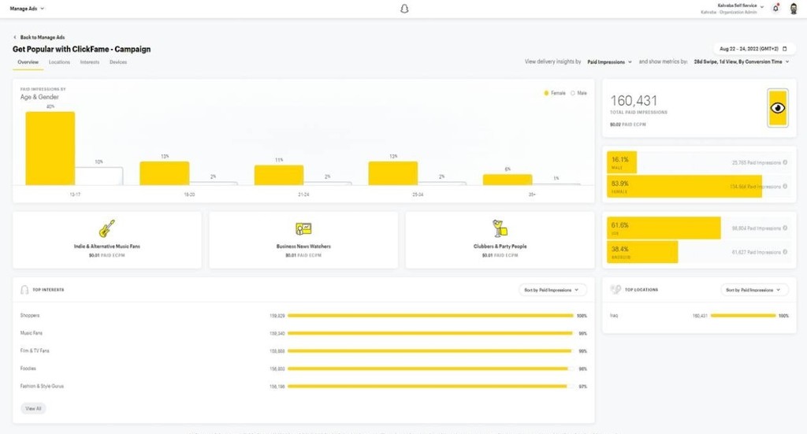Screen dimensions: 807x434
Task: Click the Iraq location progress bar
Action: pyautogui.click(x=743, y=316)
